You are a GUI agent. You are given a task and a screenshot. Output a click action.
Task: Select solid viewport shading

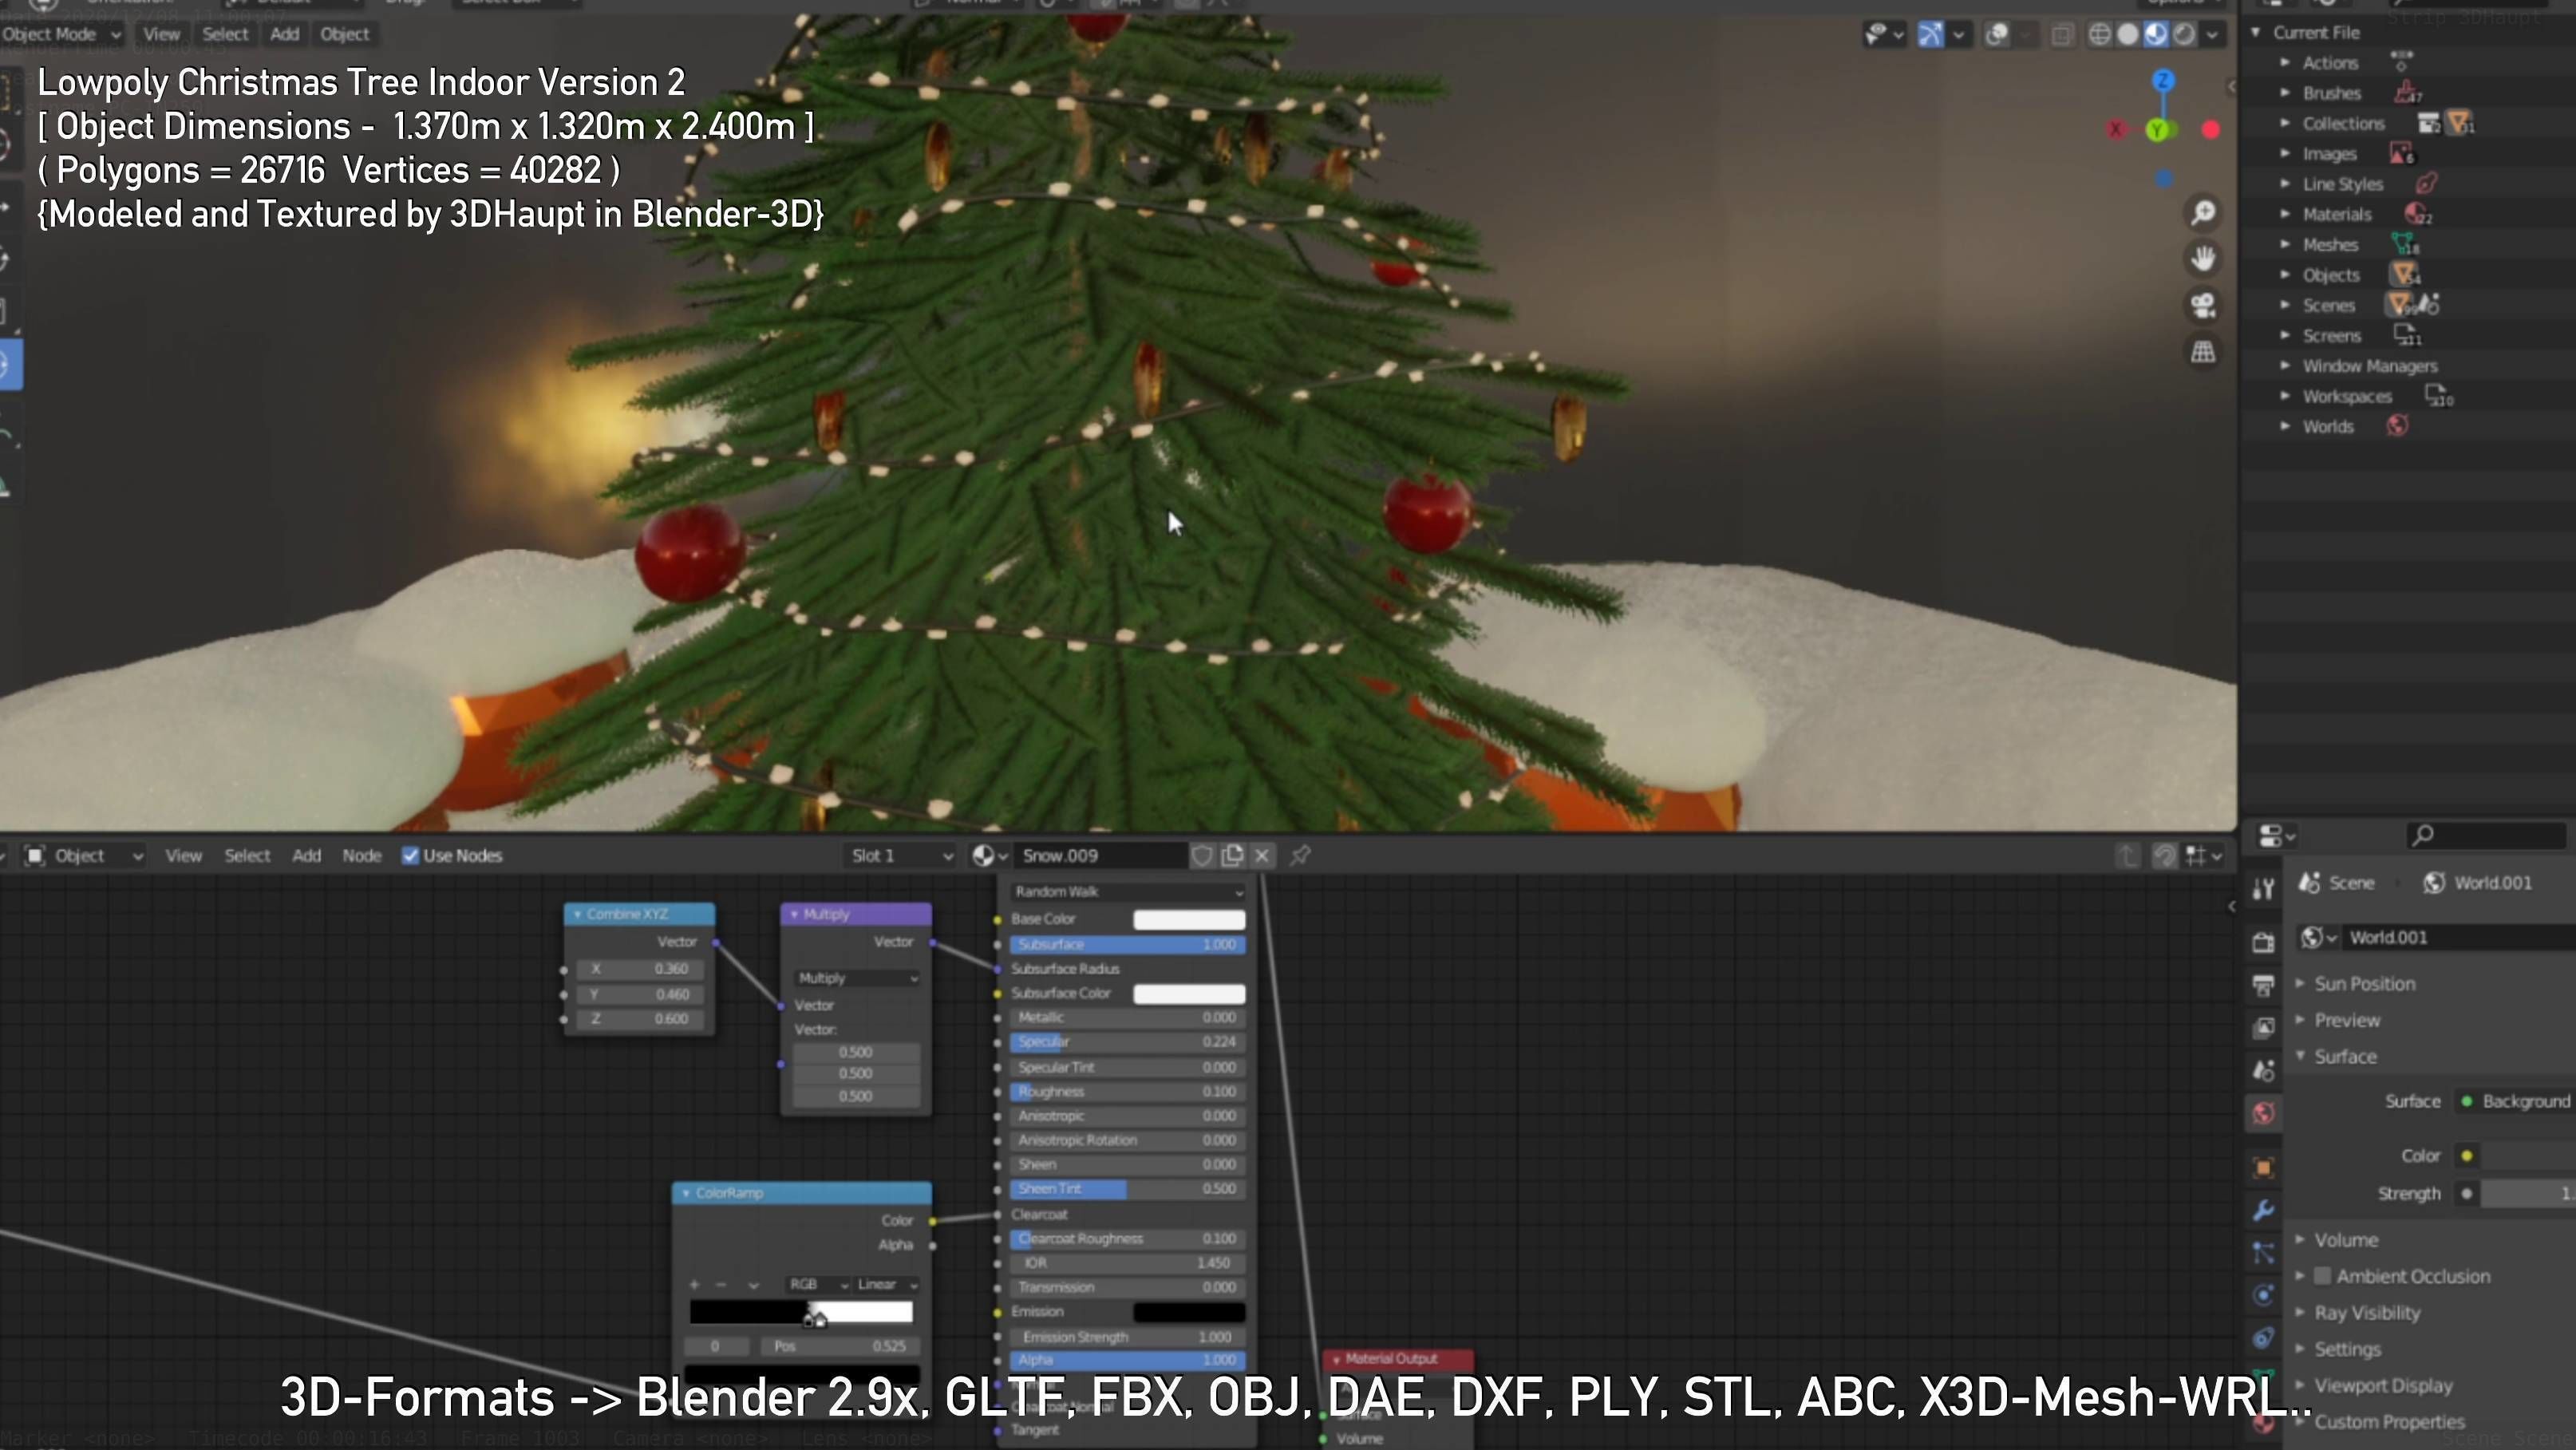coord(2128,35)
